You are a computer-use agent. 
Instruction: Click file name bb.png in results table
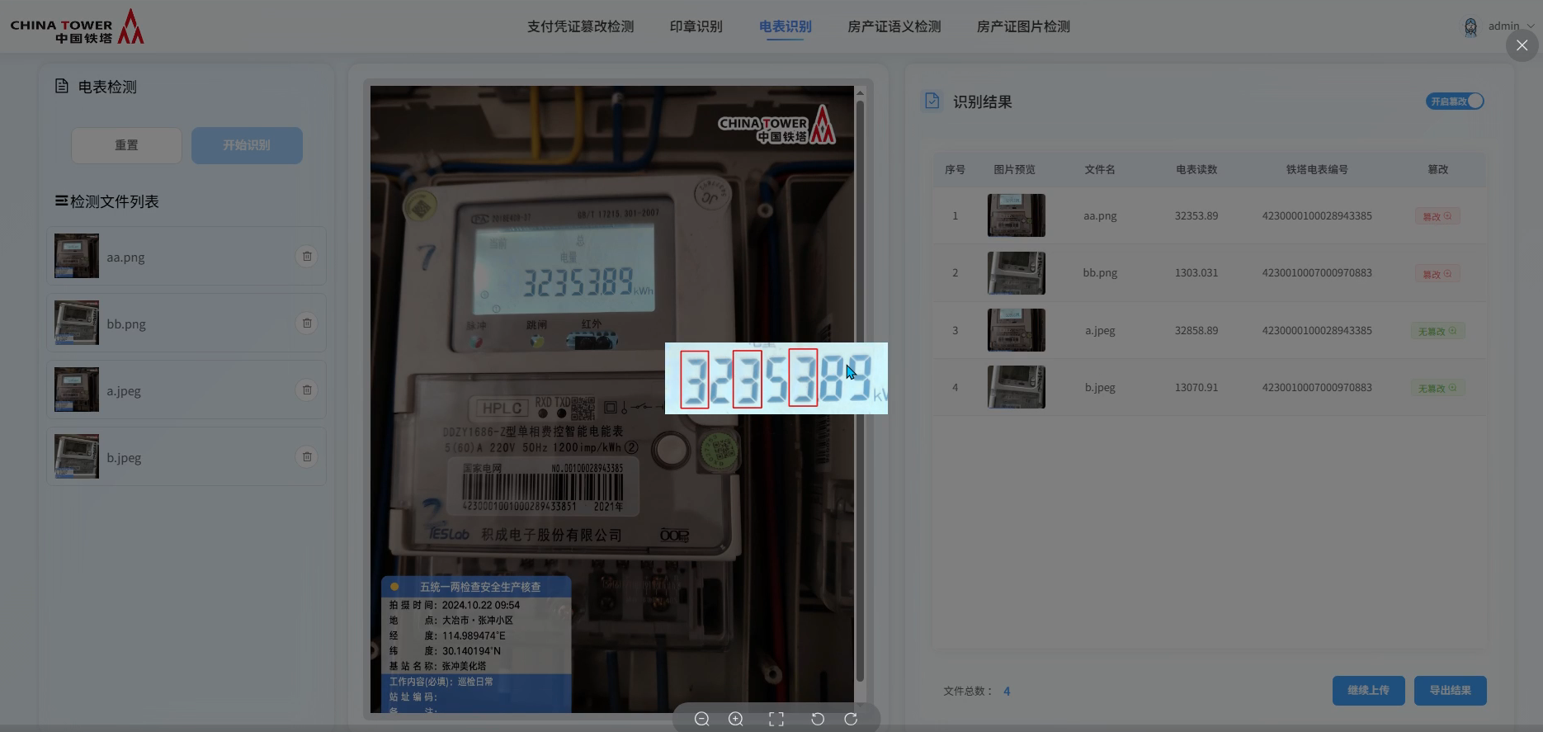[x=1100, y=273]
